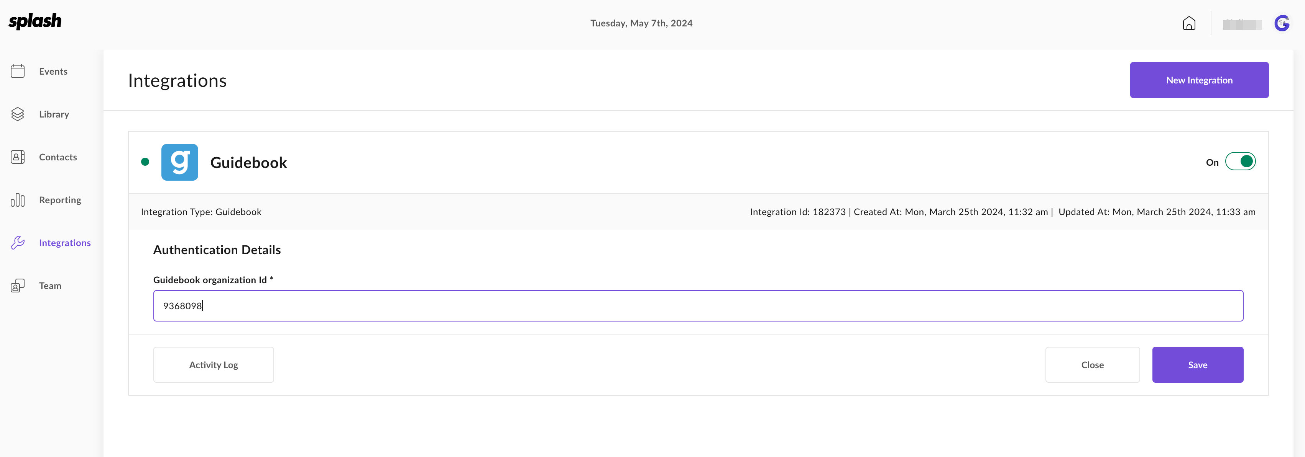
Task: Open Contacts section
Action: coord(58,157)
